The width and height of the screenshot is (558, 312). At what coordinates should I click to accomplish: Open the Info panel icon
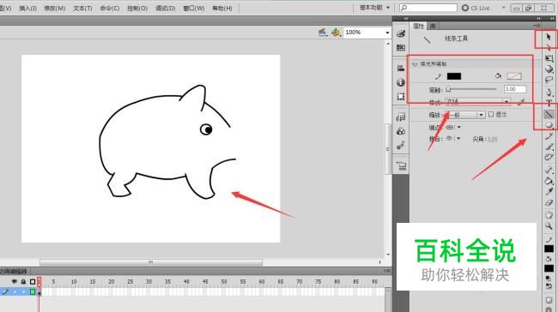(401, 82)
